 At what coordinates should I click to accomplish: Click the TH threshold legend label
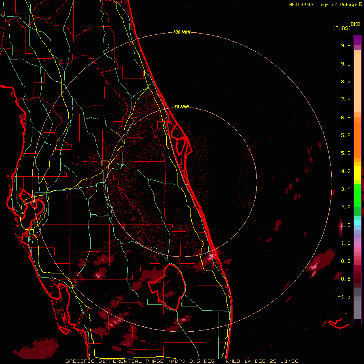(347, 315)
